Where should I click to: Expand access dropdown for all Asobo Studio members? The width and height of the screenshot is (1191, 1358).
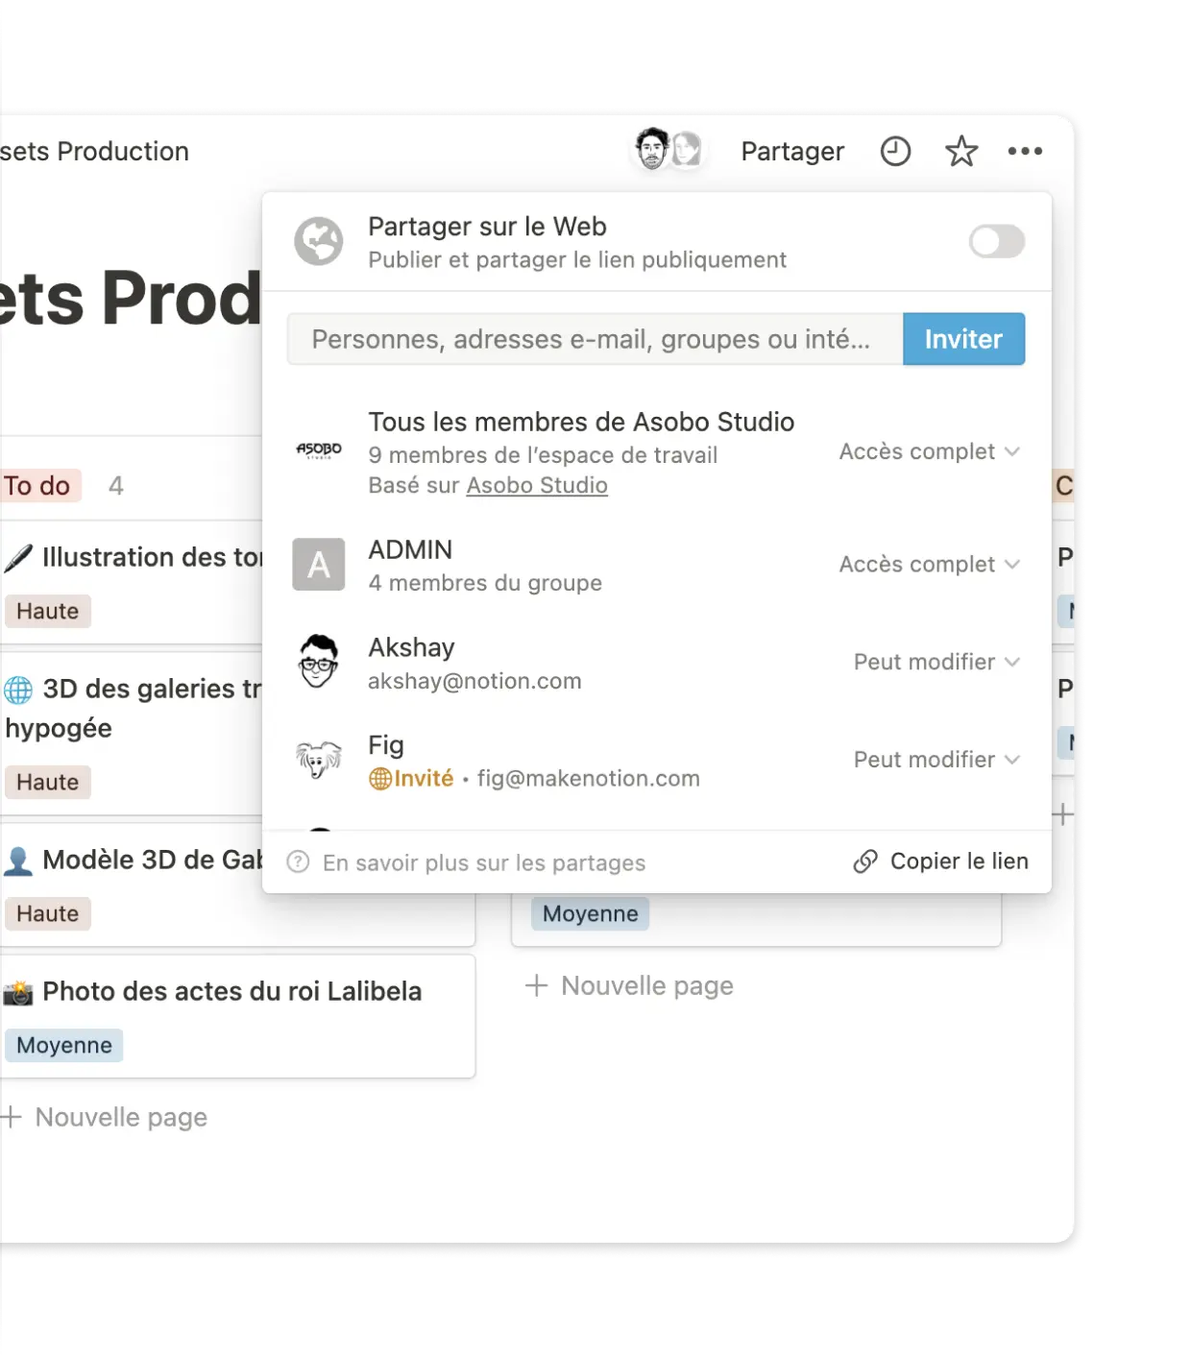[928, 451]
